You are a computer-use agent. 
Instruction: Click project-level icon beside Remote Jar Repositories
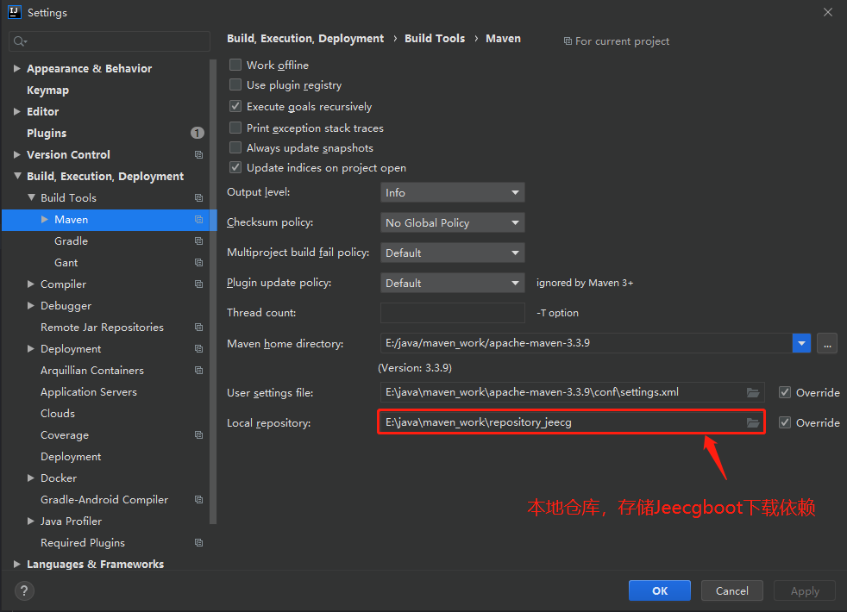[198, 328]
